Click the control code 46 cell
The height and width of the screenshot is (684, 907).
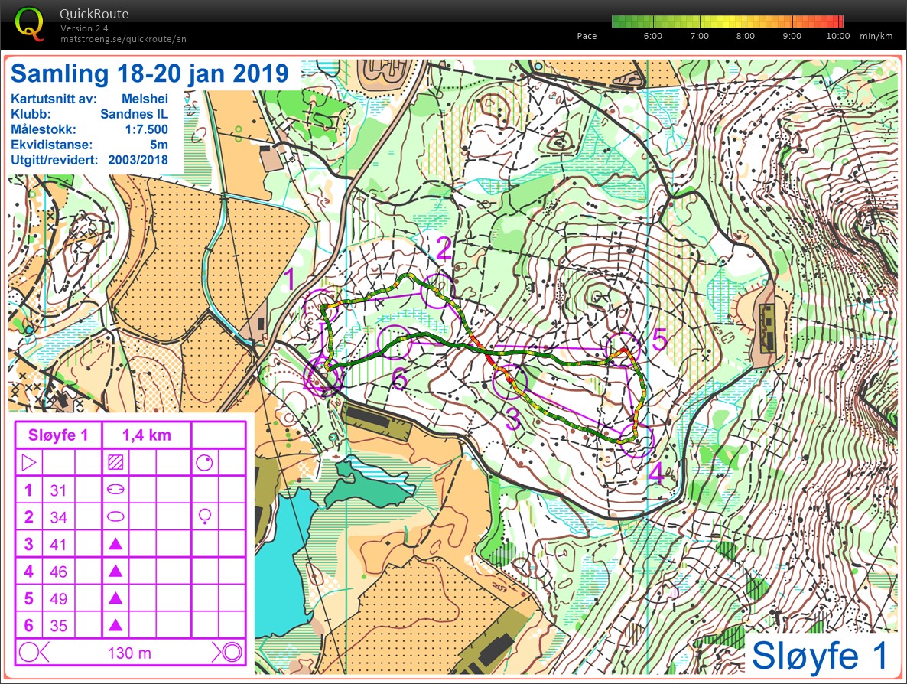tap(59, 572)
